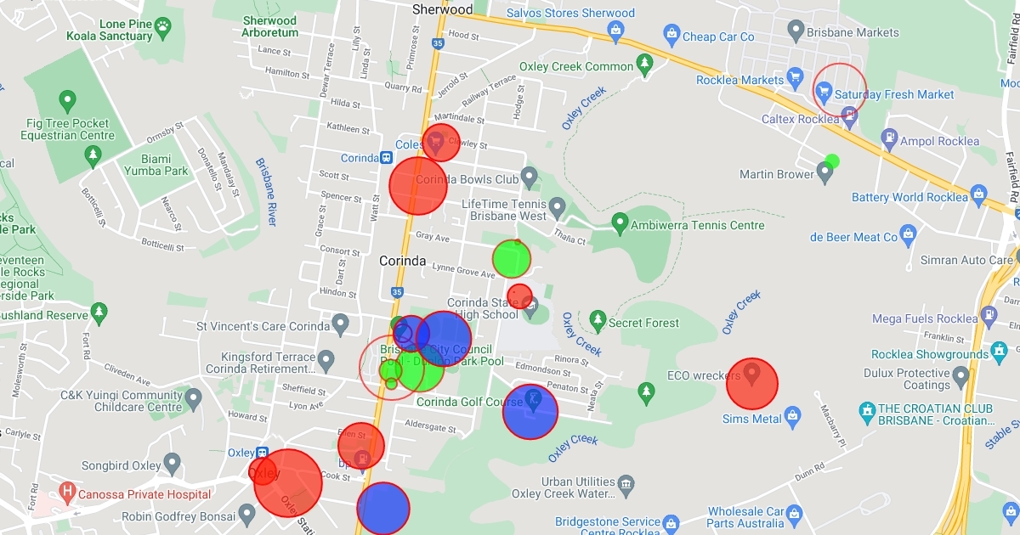Viewport: 1020px width, 535px height.
Task: Open the Rocklea Markets cart icon
Action: tap(795, 78)
